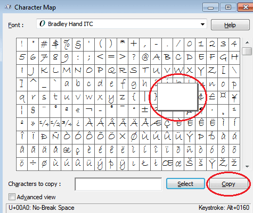Click the character grid scroll up arrow
The width and height of the screenshot is (253, 213).
click(x=247, y=42)
